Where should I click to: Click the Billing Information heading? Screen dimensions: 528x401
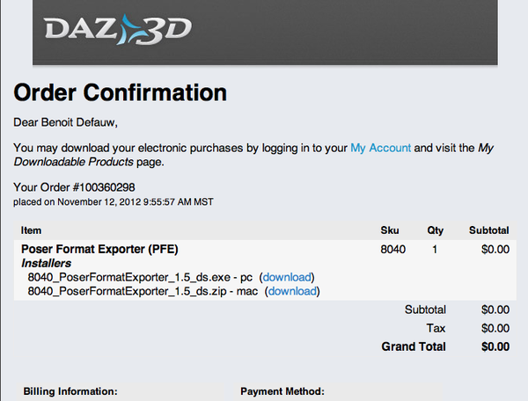[x=70, y=391]
